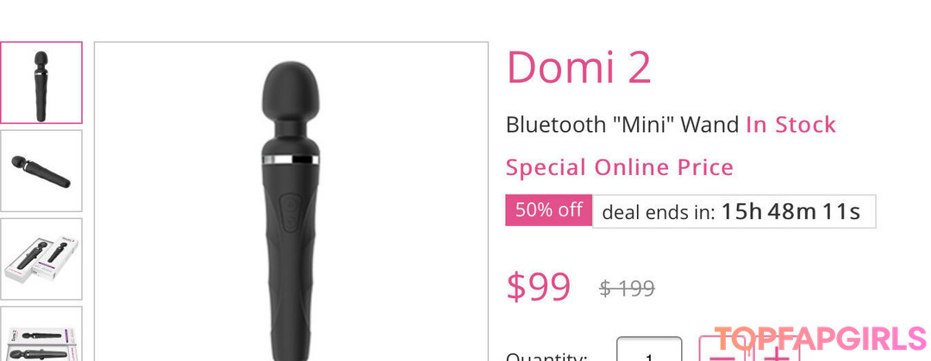The width and height of the screenshot is (931, 361).
Task: Click the deal countdown timer
Action: (x=790, y=211)
